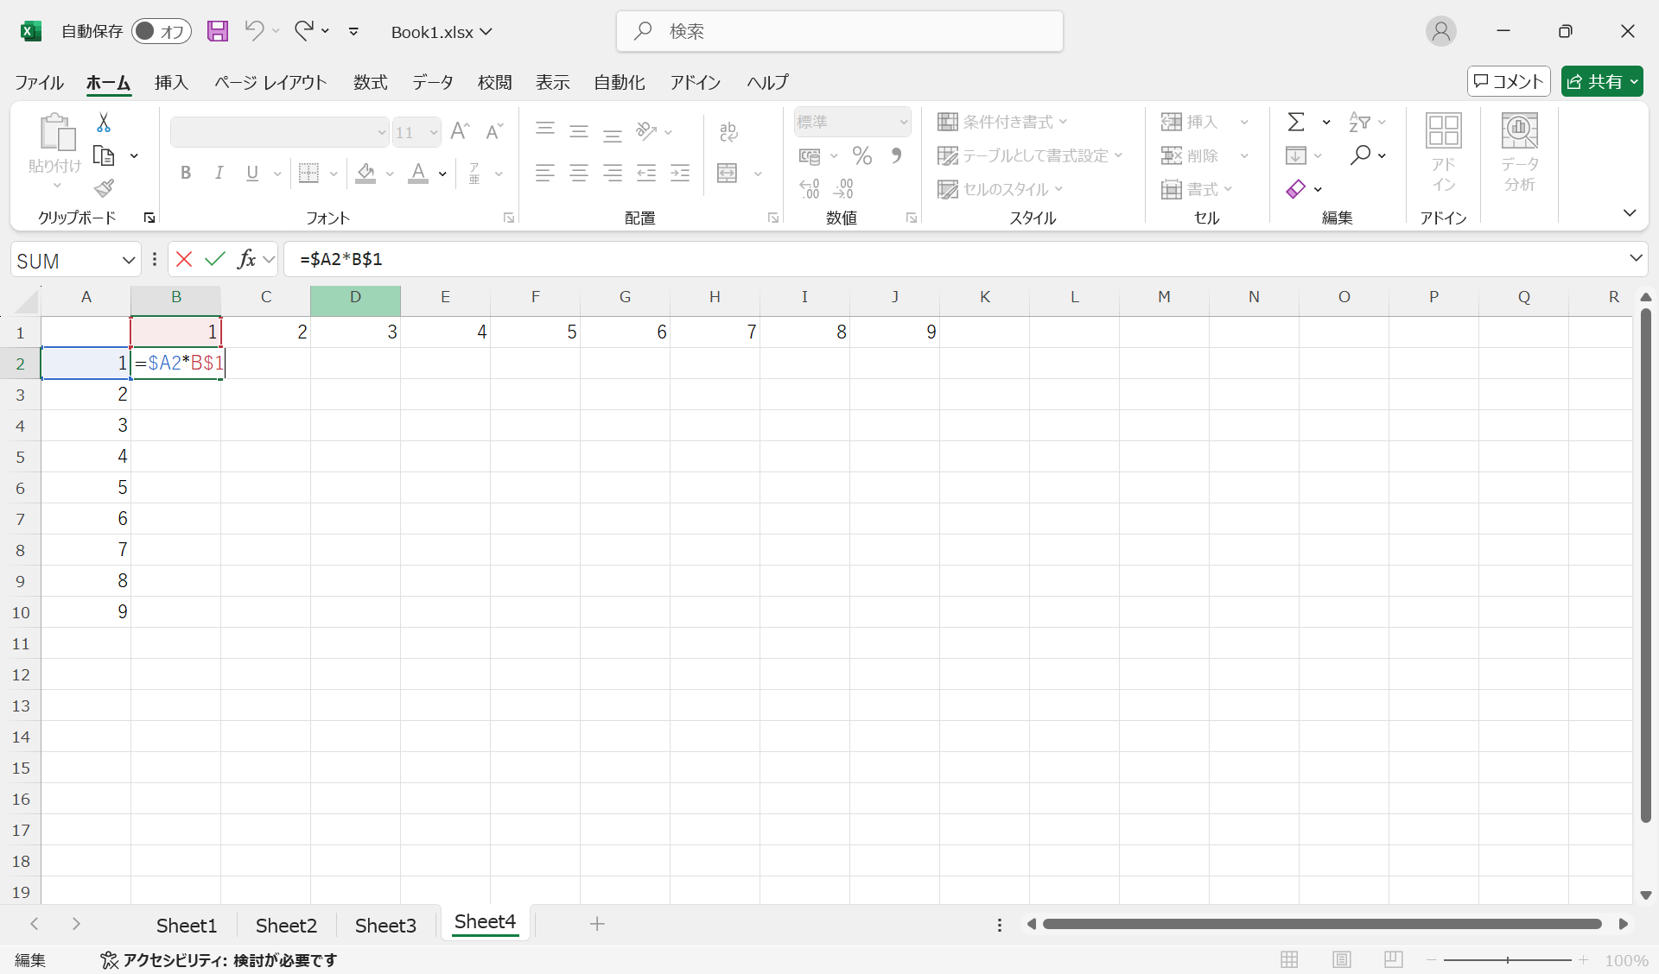Click the zoom slider in status bar
The image size is (1659, 974).
(1507, 959)
